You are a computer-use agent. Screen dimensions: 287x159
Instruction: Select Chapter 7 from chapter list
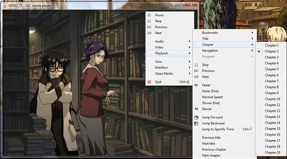point(271,81)
